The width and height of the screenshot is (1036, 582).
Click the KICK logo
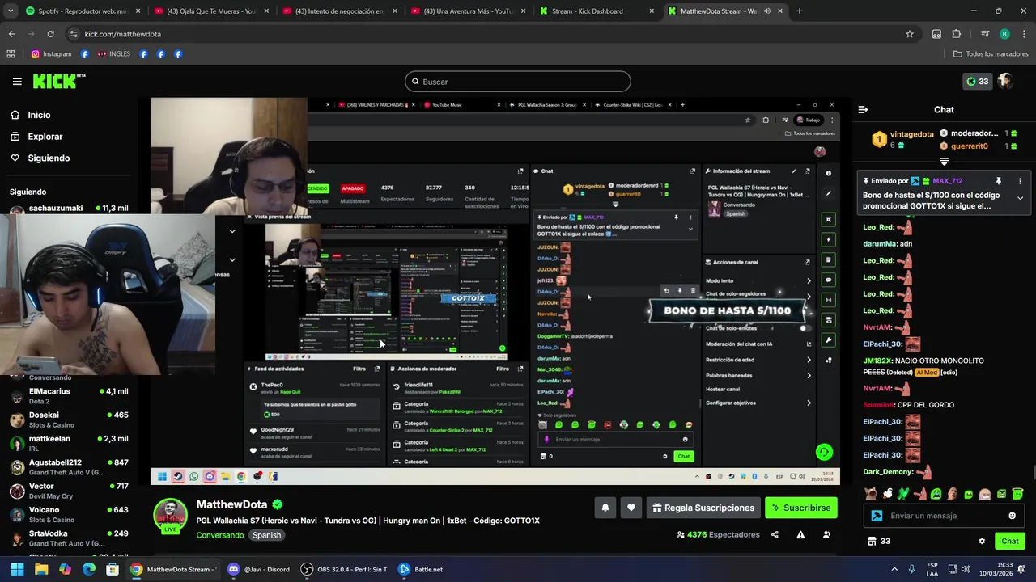pyautogui.click(x=58, y=81)
